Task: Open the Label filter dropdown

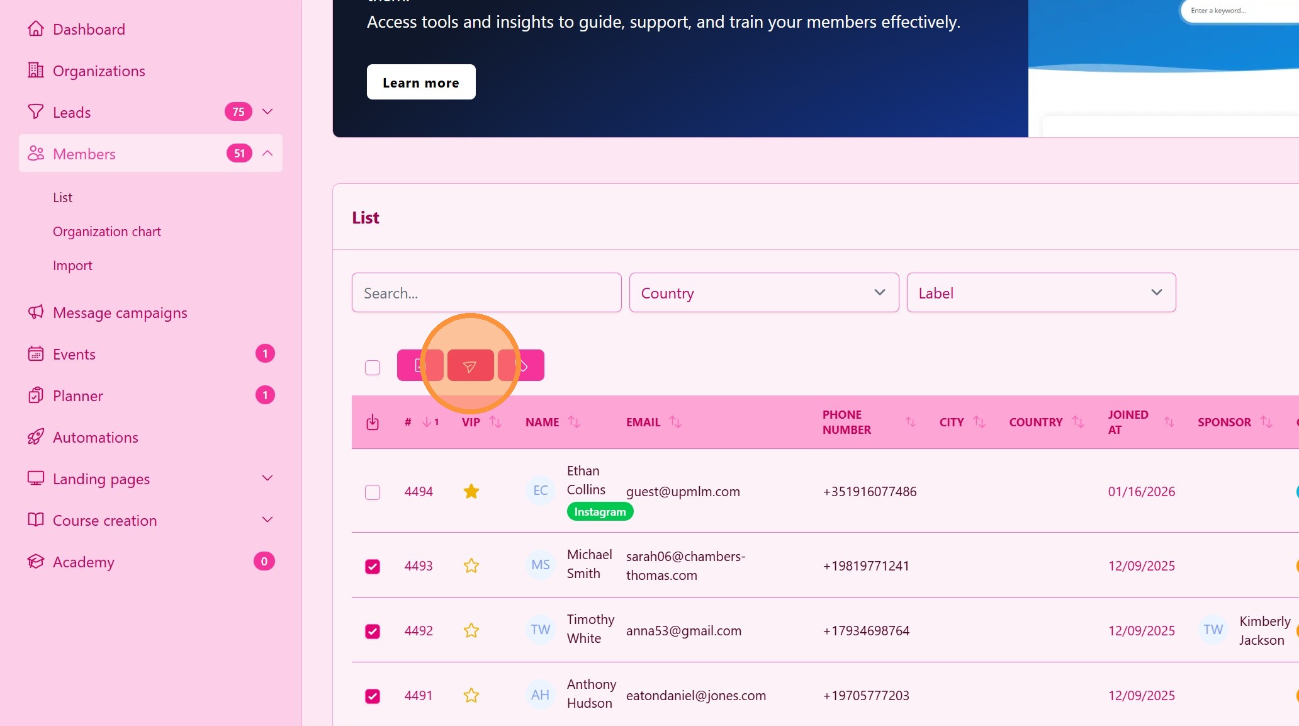Action: [x=1040, y=293]
